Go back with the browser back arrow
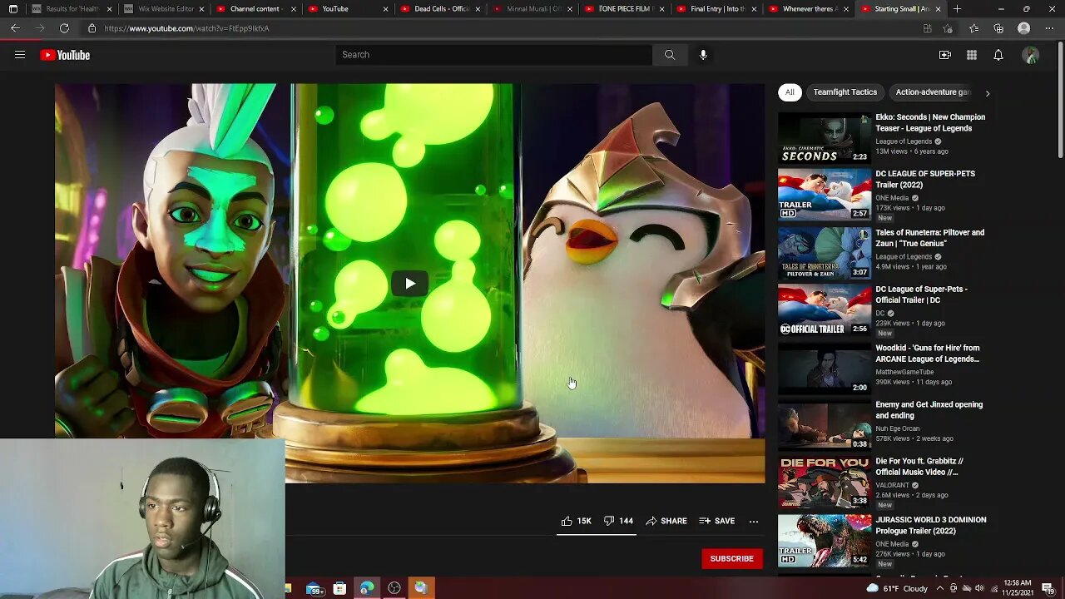 tap(15, 28)
